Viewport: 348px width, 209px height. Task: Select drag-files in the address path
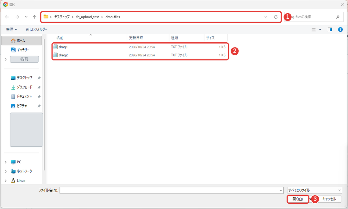(x=113, y=17)
